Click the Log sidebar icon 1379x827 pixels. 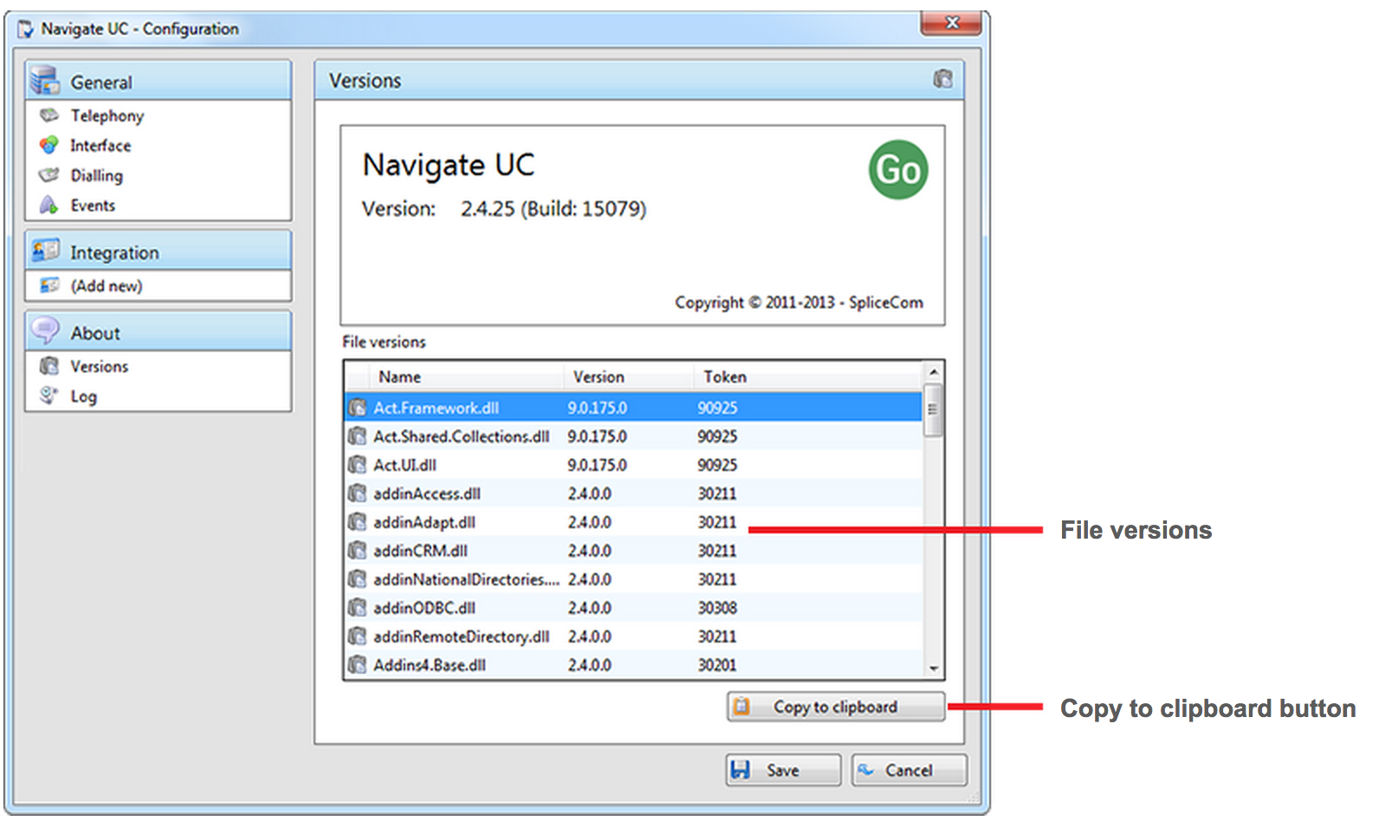49,396
